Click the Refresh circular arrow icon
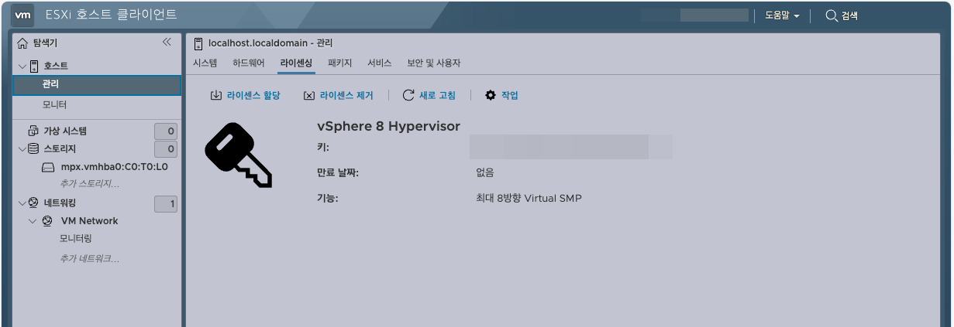Screen dimensions: 954x327 408,95
